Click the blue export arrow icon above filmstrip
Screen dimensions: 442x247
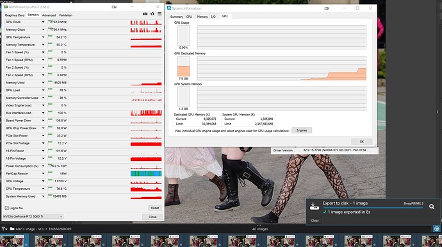click(x=436, y=228)
